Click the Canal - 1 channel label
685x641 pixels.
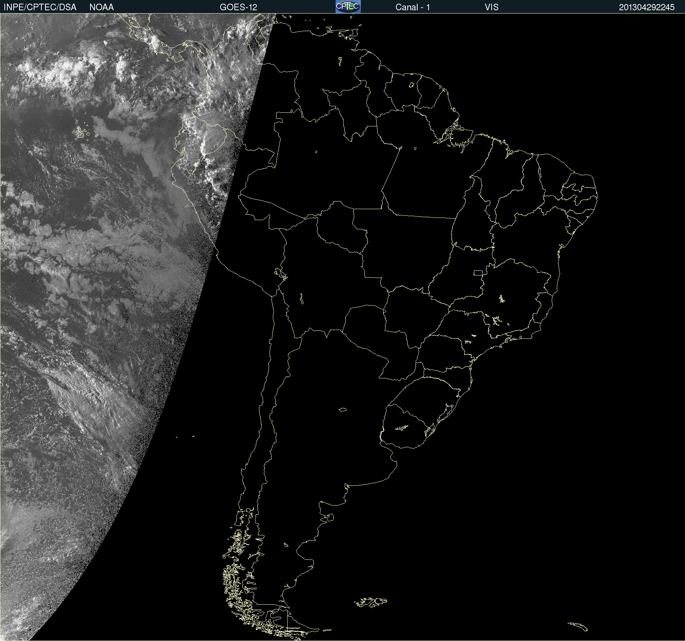click(x=412, y=7)
